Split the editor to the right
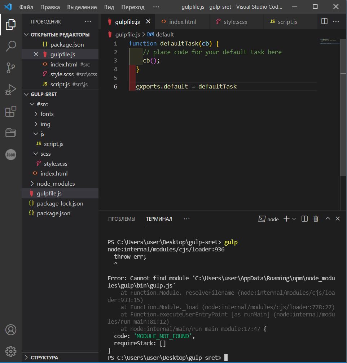 coord(324,21)
